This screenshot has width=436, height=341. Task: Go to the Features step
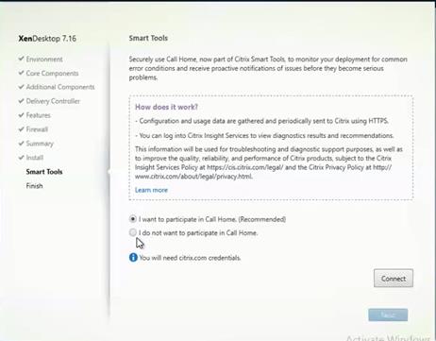pos(39,115)
